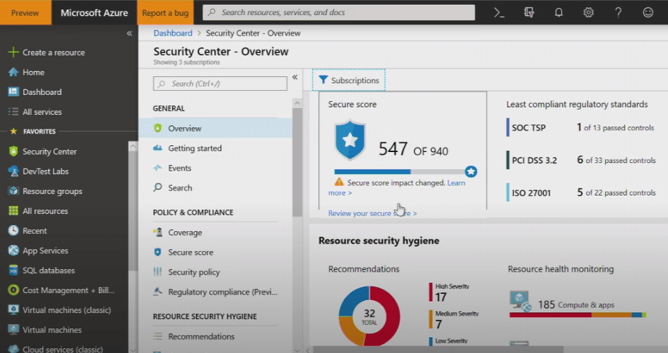The height and width of the screenshot is (353, 668).
Task: Collapse the Security Center menu pane
Action: coord(295,77)
